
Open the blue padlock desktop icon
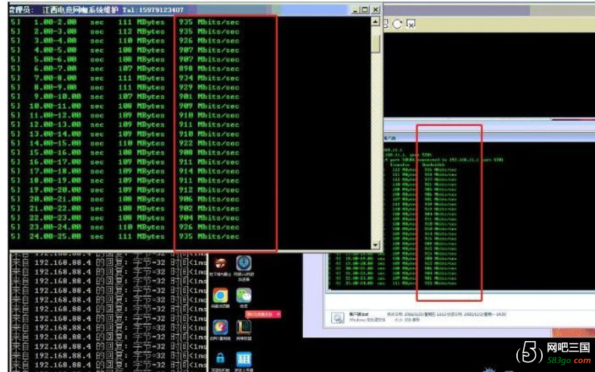click(x=221, y=358)
